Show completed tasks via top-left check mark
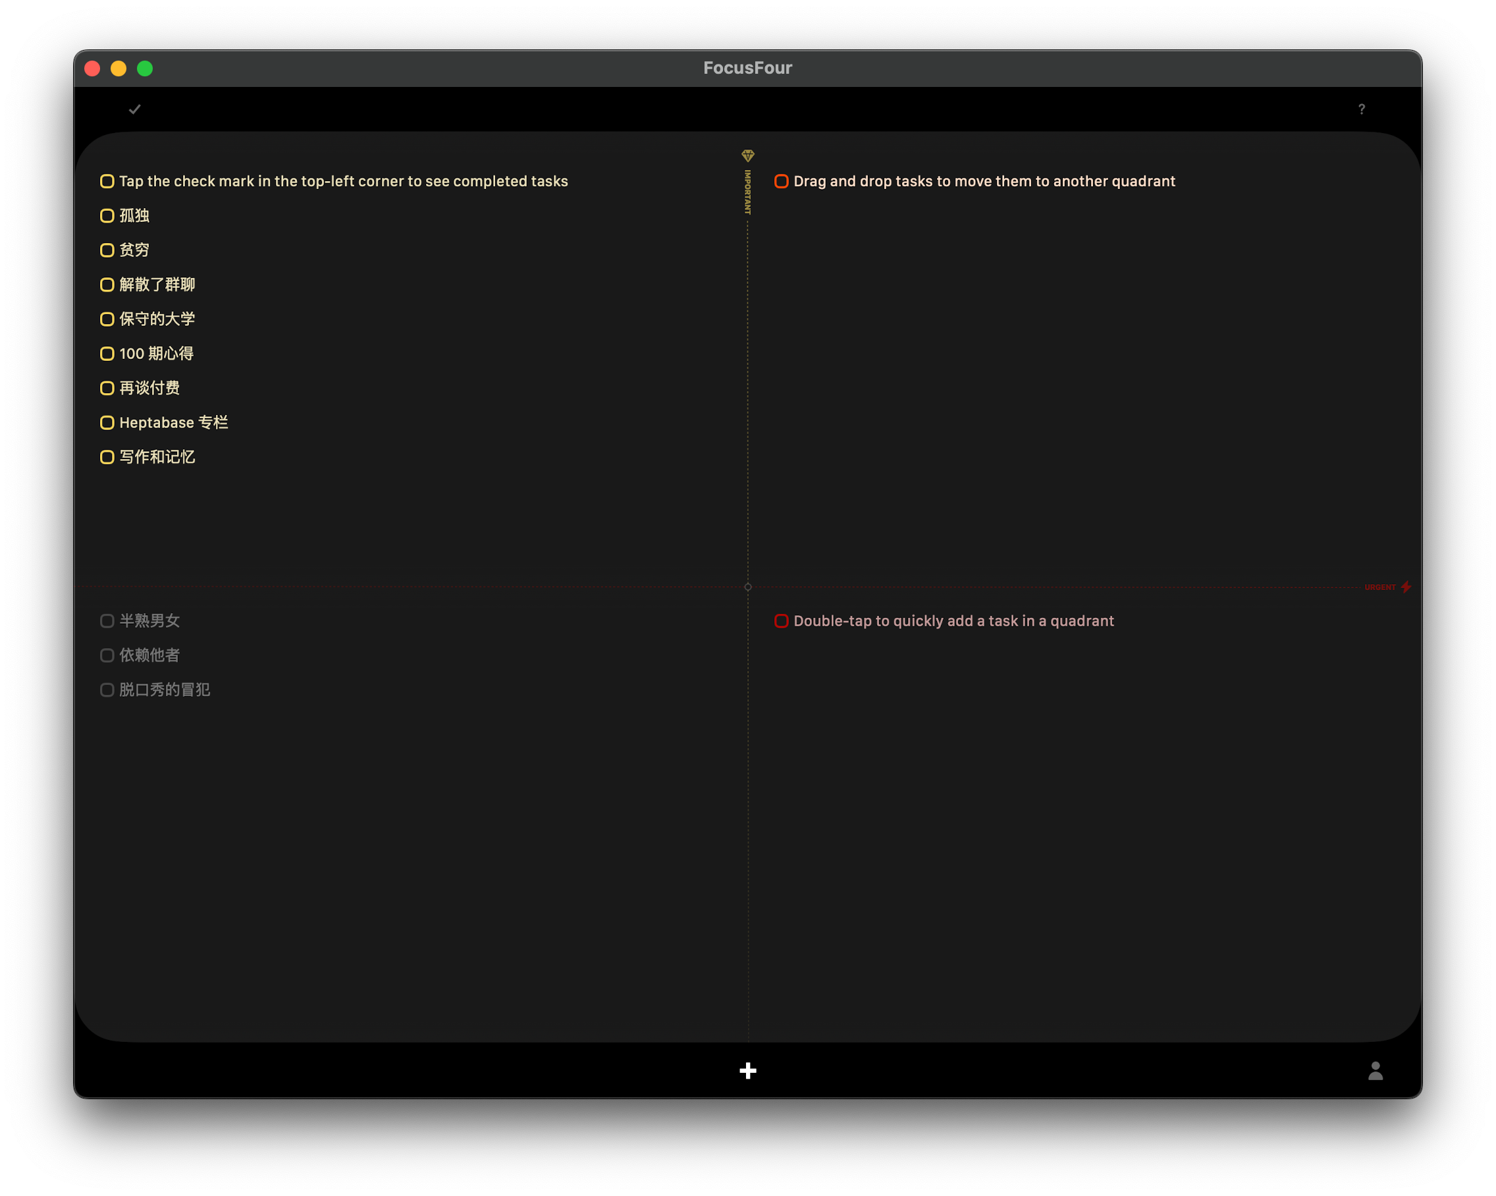 (x=134, y=109)
